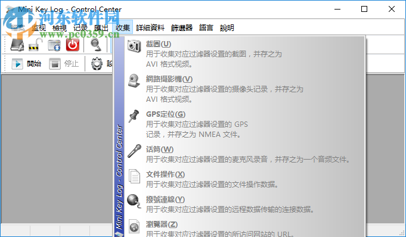Viewport: 406px width, 237px height.
Task: Click the 麦克风录音 description line
Action: (248, 160)
